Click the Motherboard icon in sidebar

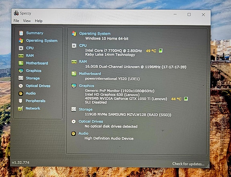point(21,63)
